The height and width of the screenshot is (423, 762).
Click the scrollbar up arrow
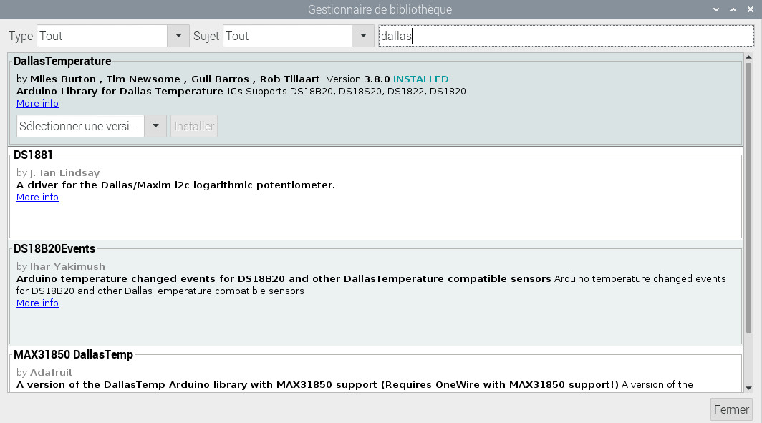(x=749, y=57)
